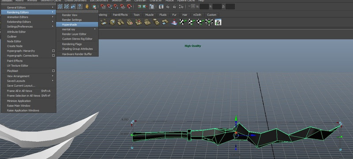
Task: Click the tan cube shelf icon with blue face
Action: point(113,22)
